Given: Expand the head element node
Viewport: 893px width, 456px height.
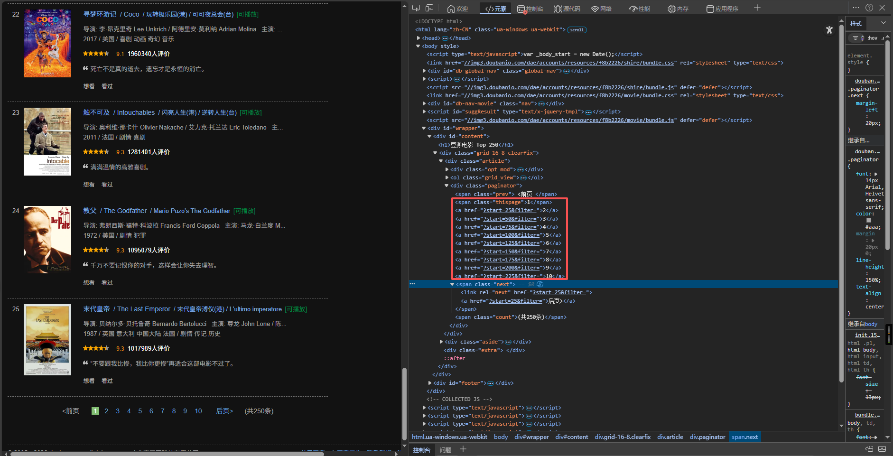Looking at the screenshot, I should click(x=419, y=38).
